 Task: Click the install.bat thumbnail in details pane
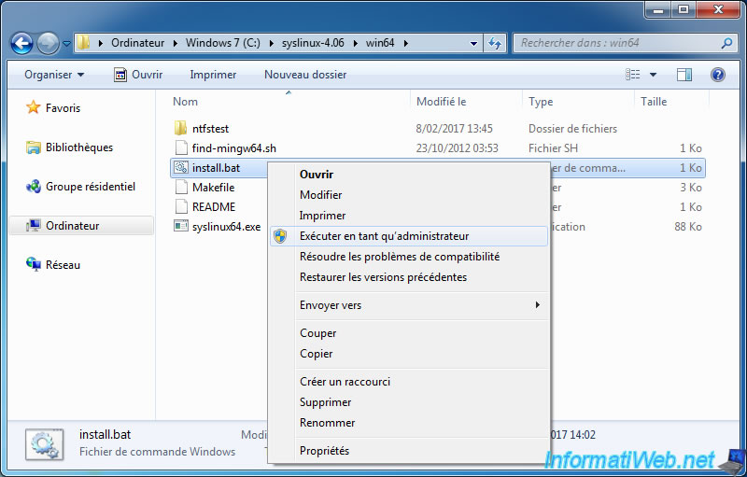pyautogui.click(x=44, y=444)
